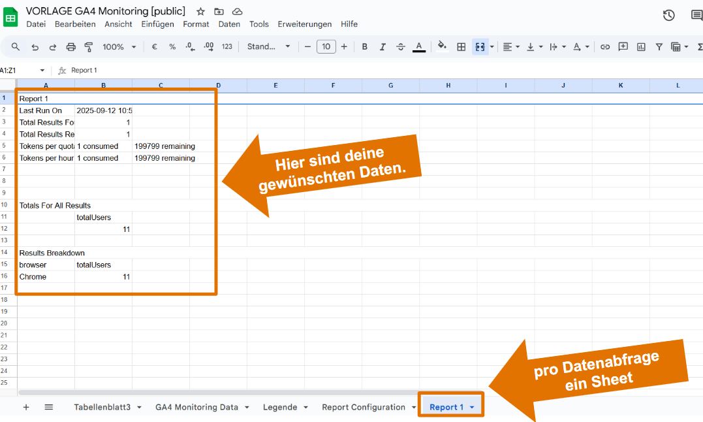The image size is (703, 422).
Task: Toggle bold formatting
Action: click(364, 46)
